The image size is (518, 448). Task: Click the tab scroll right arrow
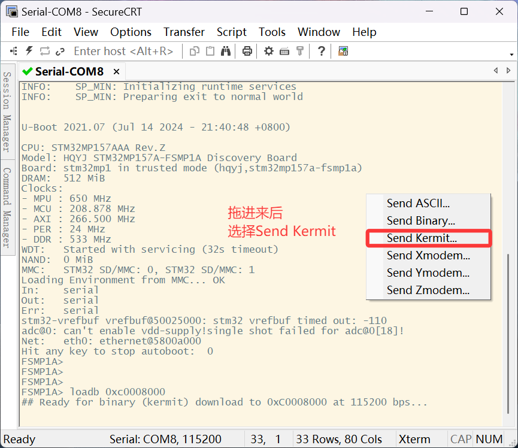508,70
